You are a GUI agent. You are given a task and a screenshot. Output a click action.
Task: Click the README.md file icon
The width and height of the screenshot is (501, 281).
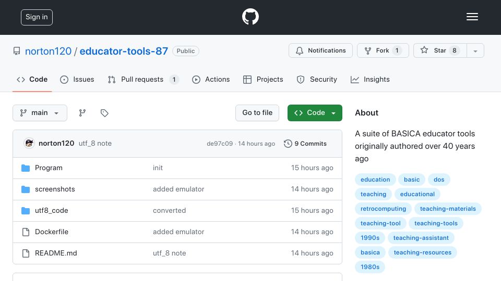click(26, 253)
